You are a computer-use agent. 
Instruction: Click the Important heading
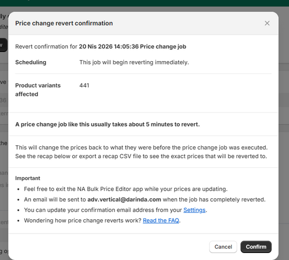coord(28,178)
